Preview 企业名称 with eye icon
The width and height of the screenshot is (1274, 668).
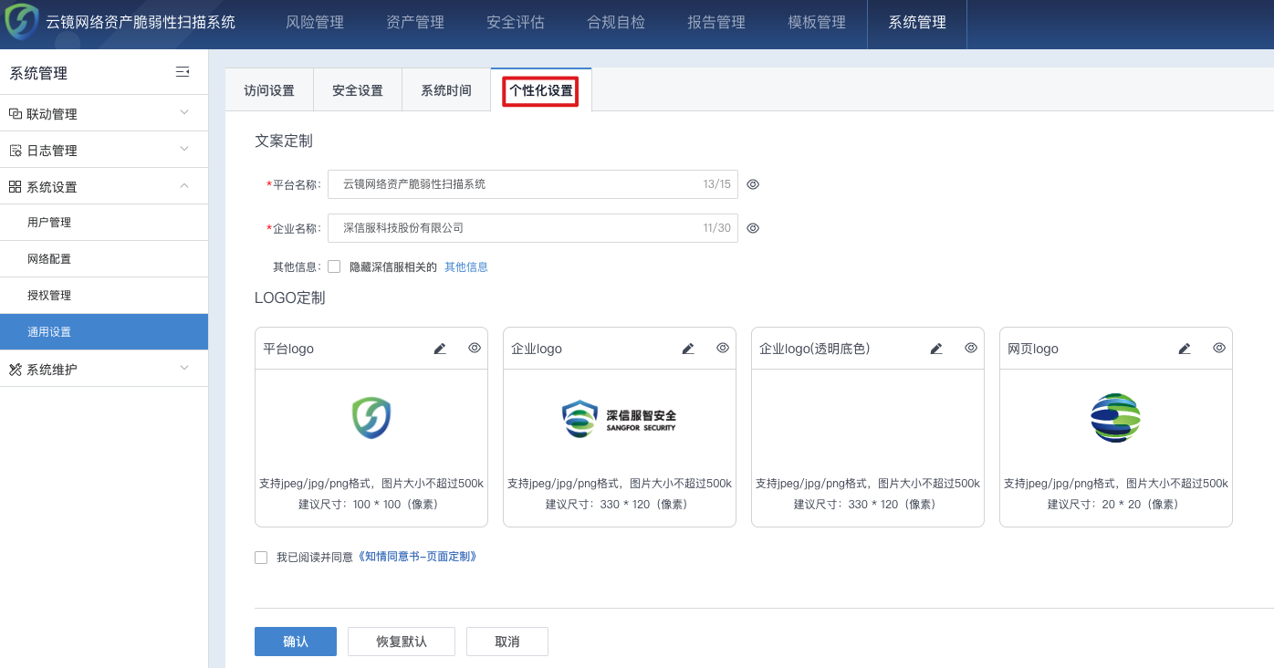coord(753,228)
